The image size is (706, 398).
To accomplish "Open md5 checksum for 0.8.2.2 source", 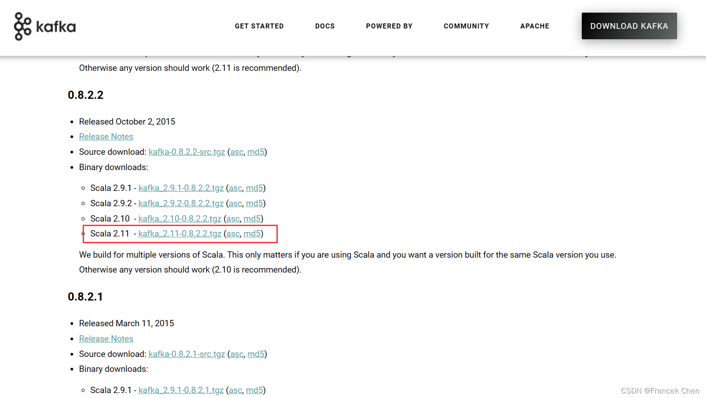I will tap(256, 152).
